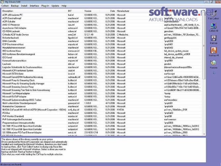Click the 5.12.1.49 version cell

(x=89, y=35)
